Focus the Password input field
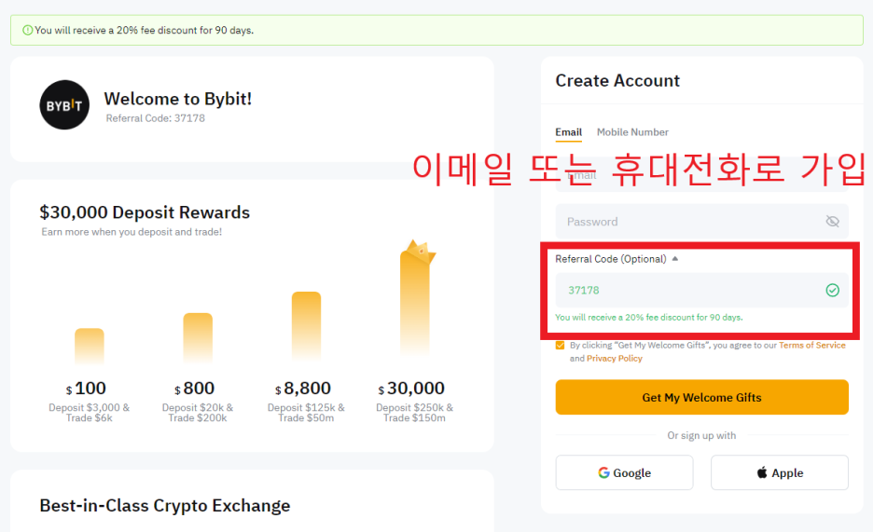The width and height of the screenshot is (873, 532). point(701,222)
